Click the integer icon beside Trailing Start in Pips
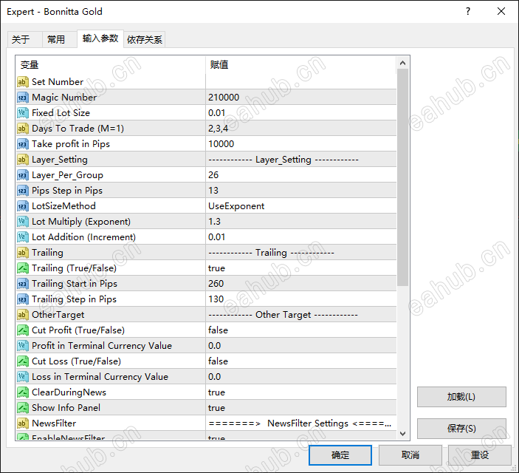Viewport: 519px width, 473px height. 22,284
